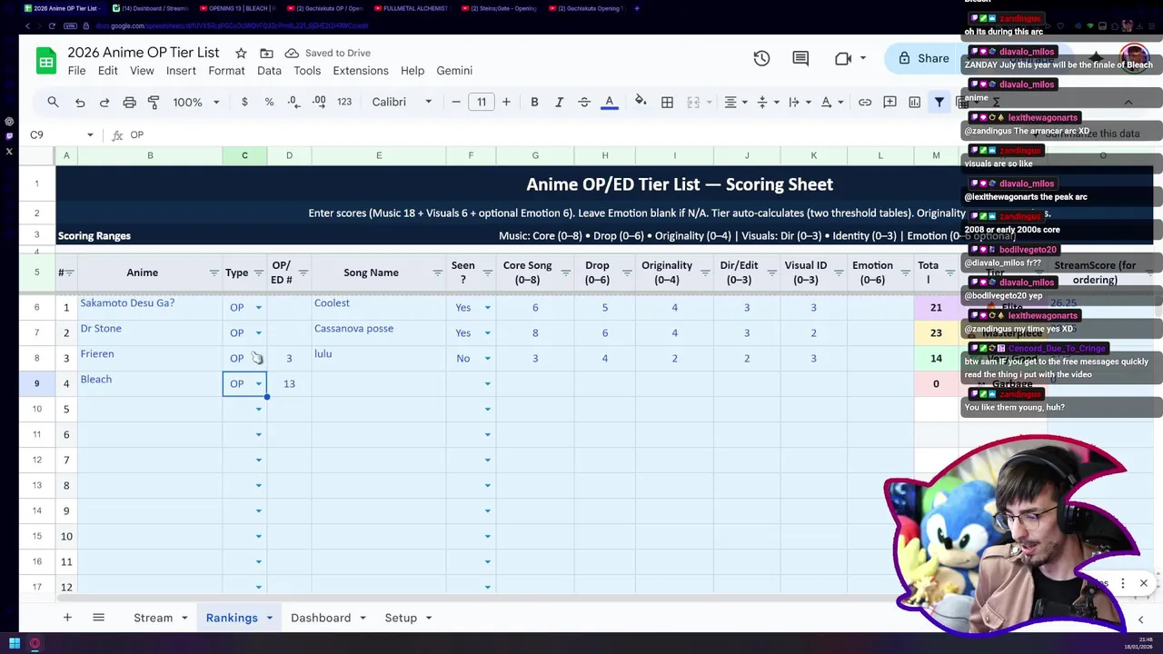This screenshot has width=1163, height=654.
Task: Insert a chart
Action: 915,102
